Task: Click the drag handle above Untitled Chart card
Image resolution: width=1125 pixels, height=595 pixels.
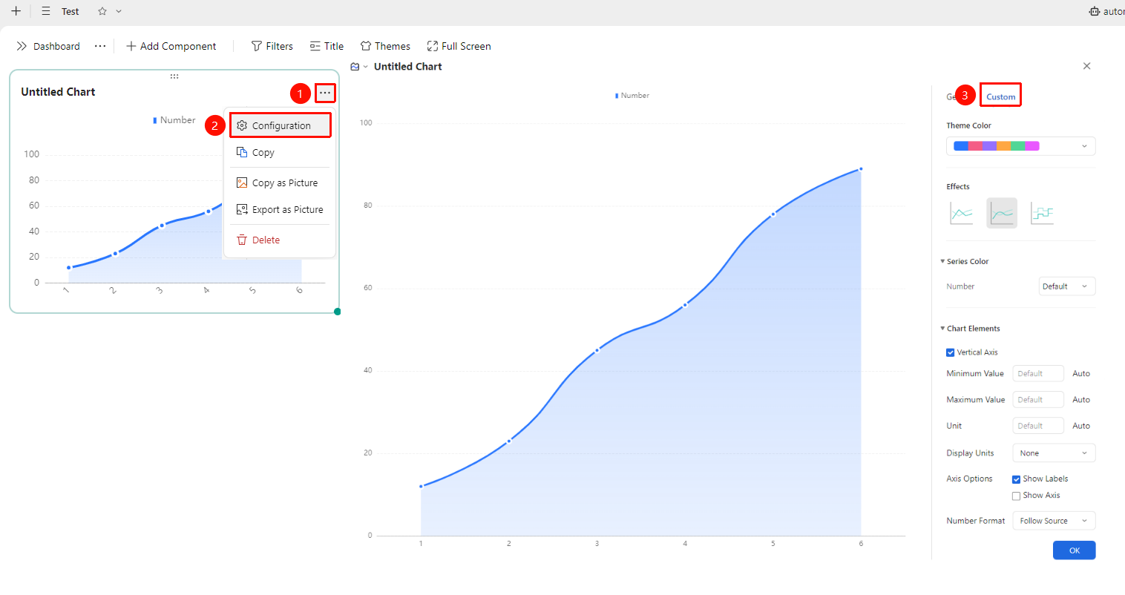Action: coord(174,76)
